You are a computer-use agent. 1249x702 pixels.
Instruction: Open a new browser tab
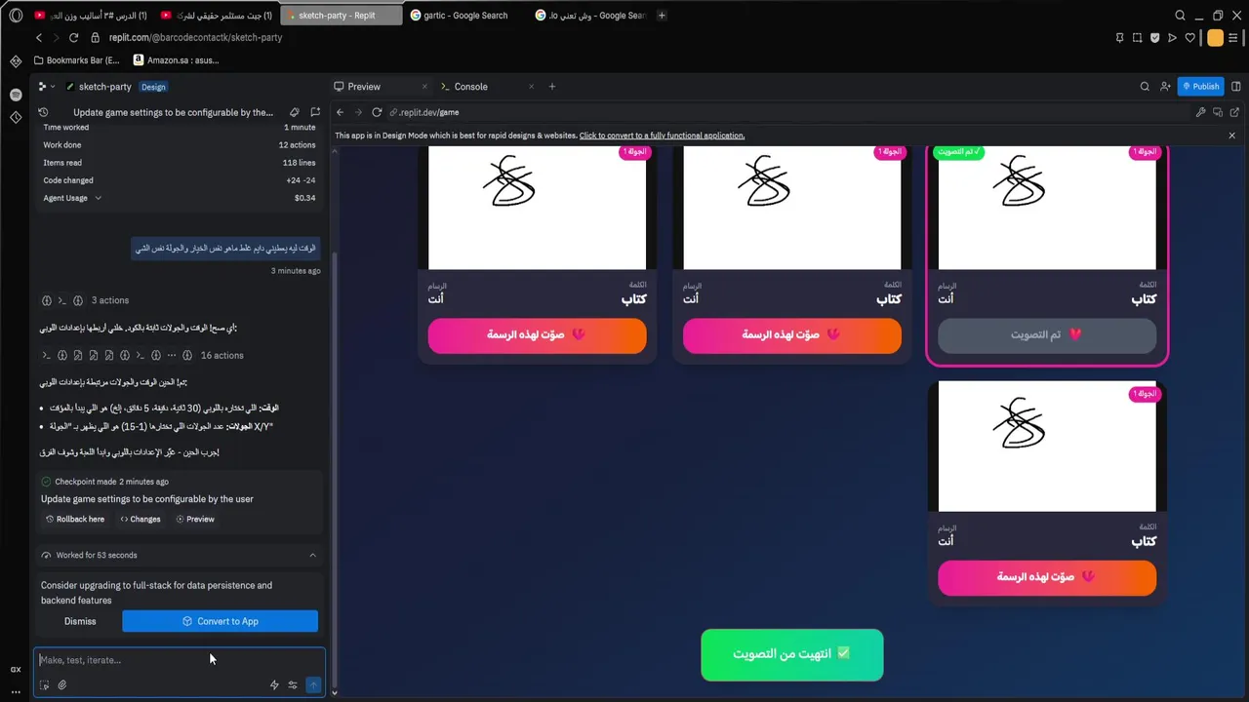click(x=662, y=16)
